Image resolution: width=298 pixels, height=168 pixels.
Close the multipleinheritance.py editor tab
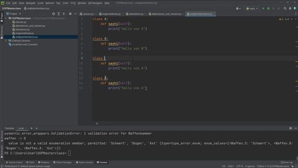(x=214, y=14)
